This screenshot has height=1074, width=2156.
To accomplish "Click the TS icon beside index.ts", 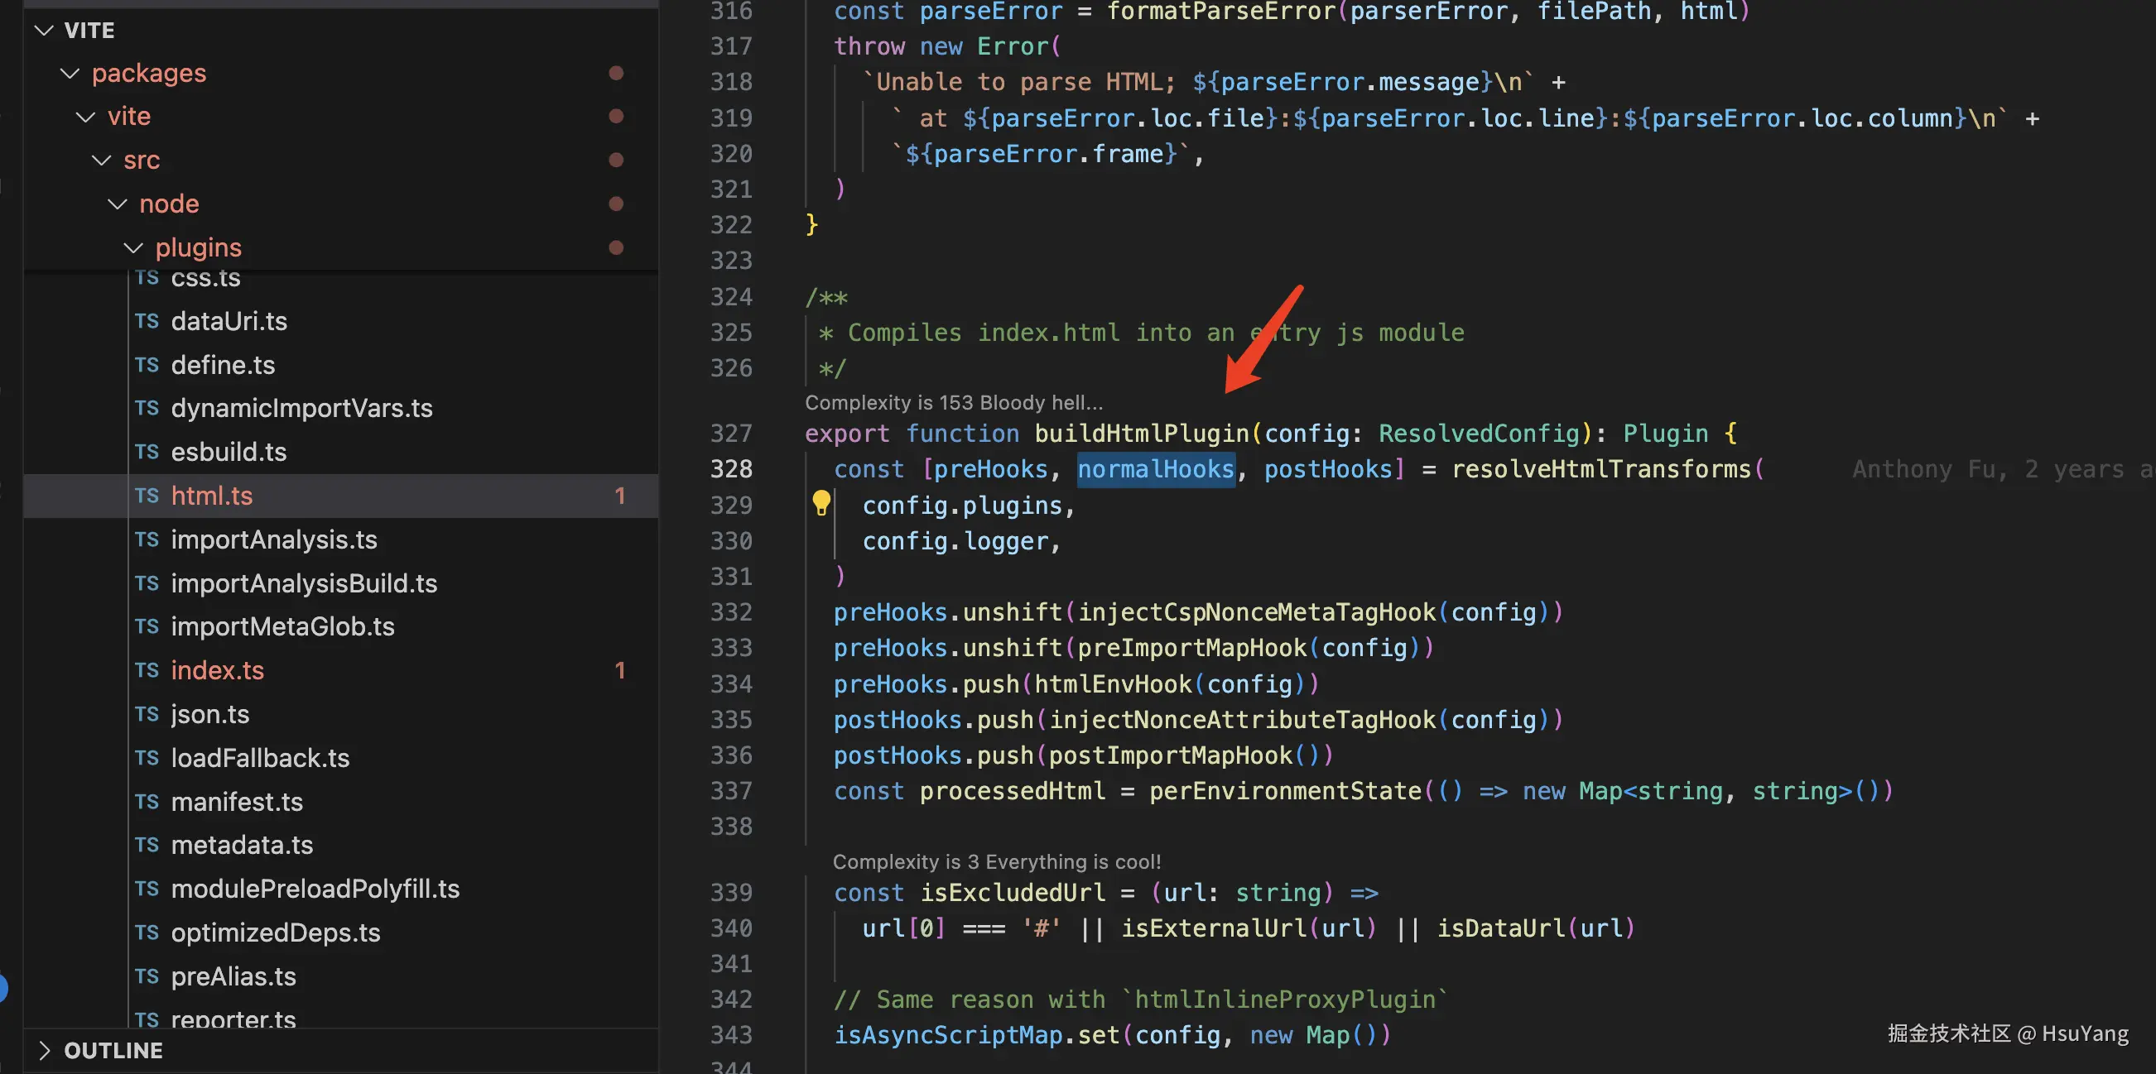I will [147, 670].
